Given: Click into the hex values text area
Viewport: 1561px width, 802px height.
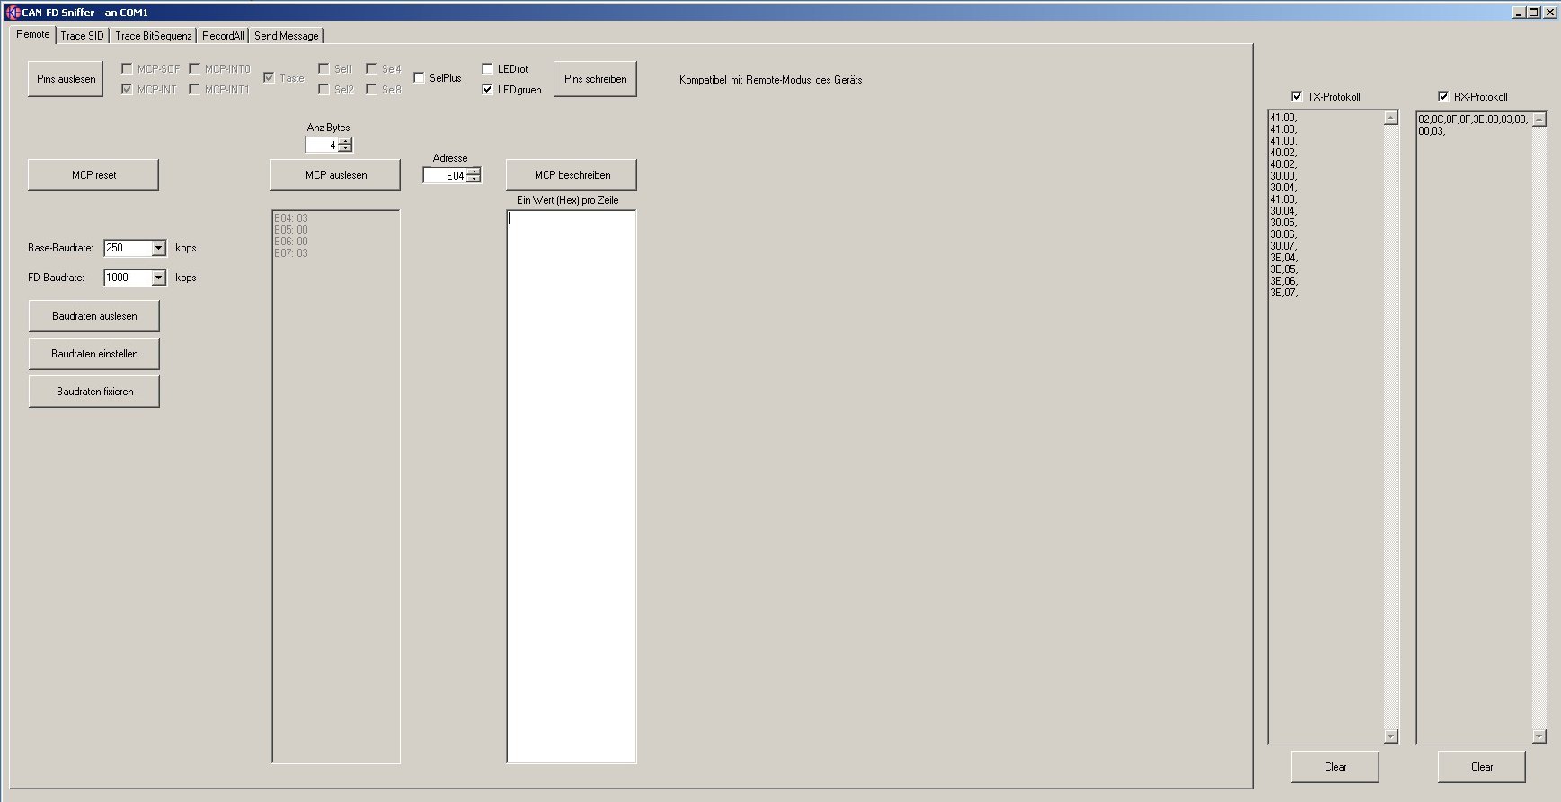Looking at the screenshot, I should (x=571, y=485).
